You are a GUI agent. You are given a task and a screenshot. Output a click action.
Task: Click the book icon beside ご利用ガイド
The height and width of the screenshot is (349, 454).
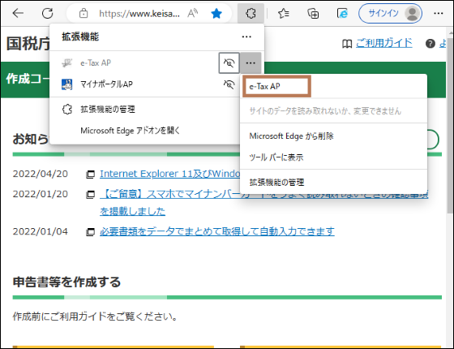click(347, 44)
